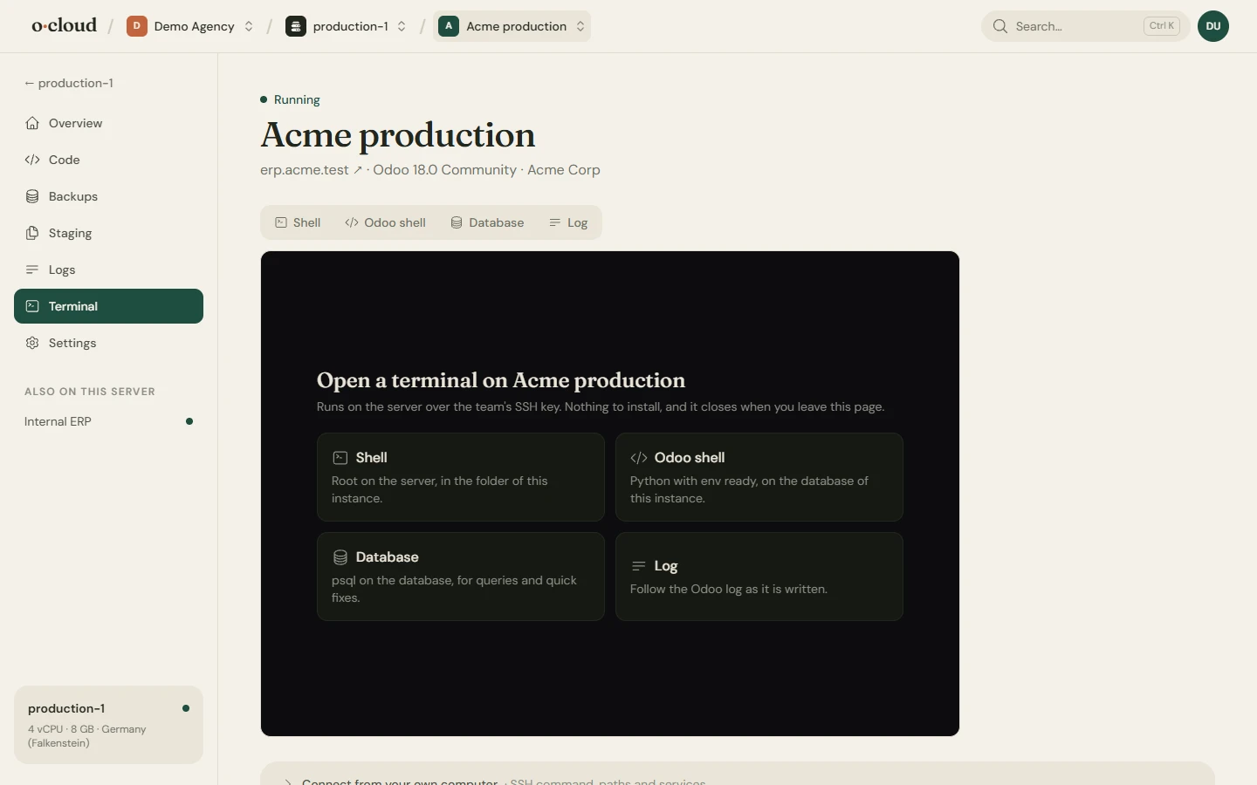Image resolution: width=1257 pixels, height=785 pixels.
Task: Click the Shell card terminal icon
Action: pyautogui.click(x=340, y=458)
